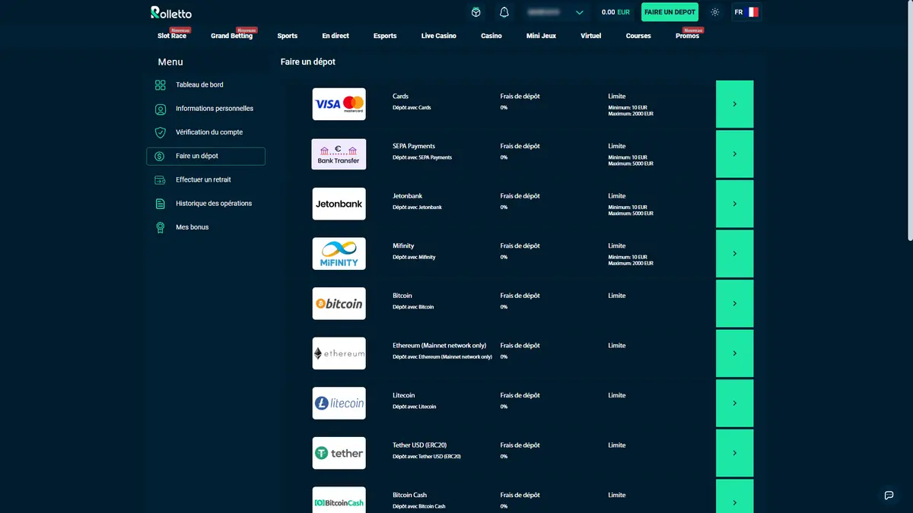Open the FR language selector
This screenshot has width=913, height=513.
click(x=746, y=12)
